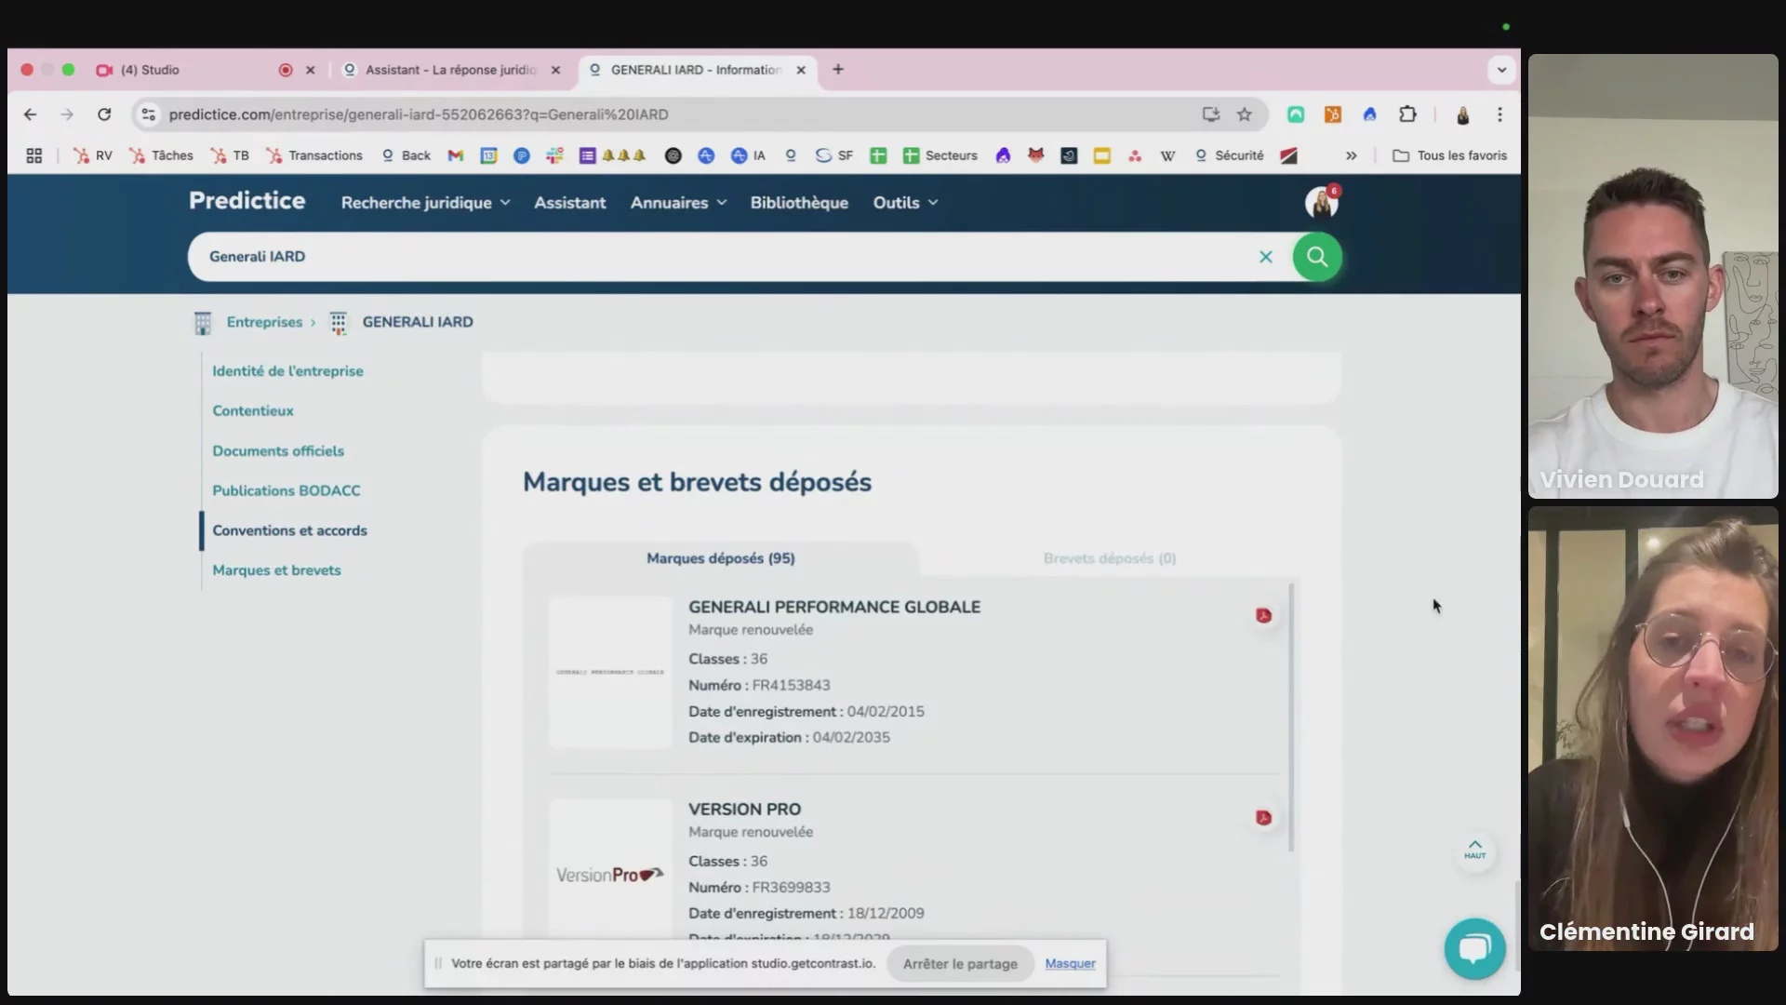Screen dimensions: 1786x1005
Task: Open the Gmail bookmark
Action: [456, 155]
